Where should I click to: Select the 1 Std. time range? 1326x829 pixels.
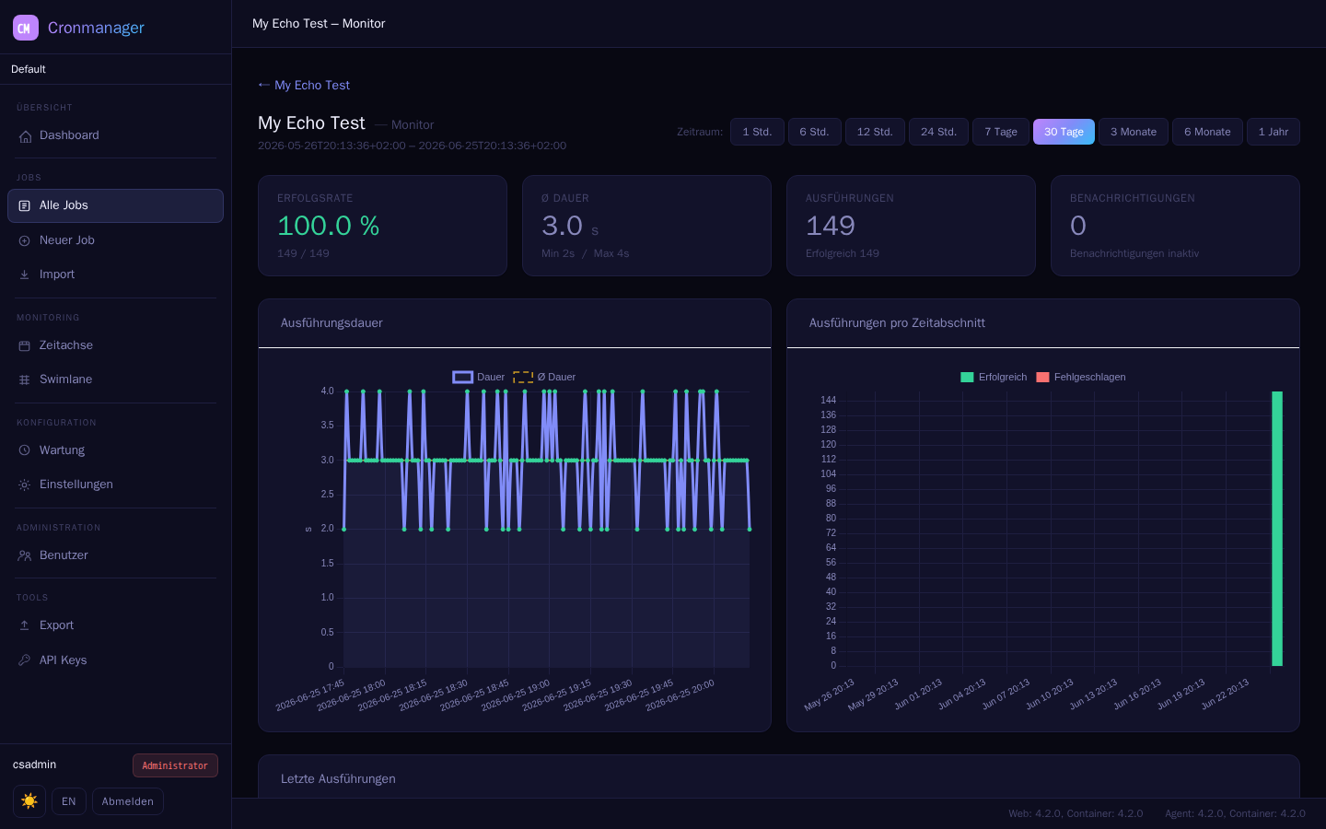(757, 132)
